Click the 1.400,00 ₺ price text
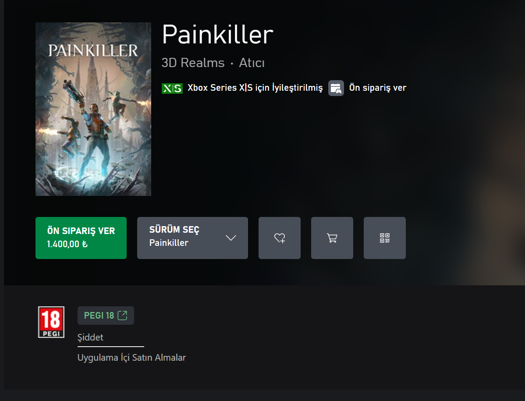Viewport: 525px width, 401px height. pyautogui.click(x=67, y=244)
